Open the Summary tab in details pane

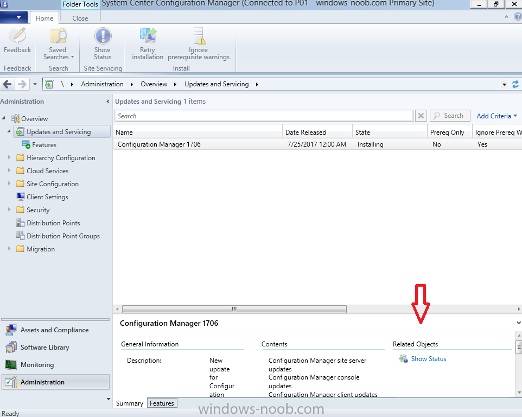click(130, 403)
